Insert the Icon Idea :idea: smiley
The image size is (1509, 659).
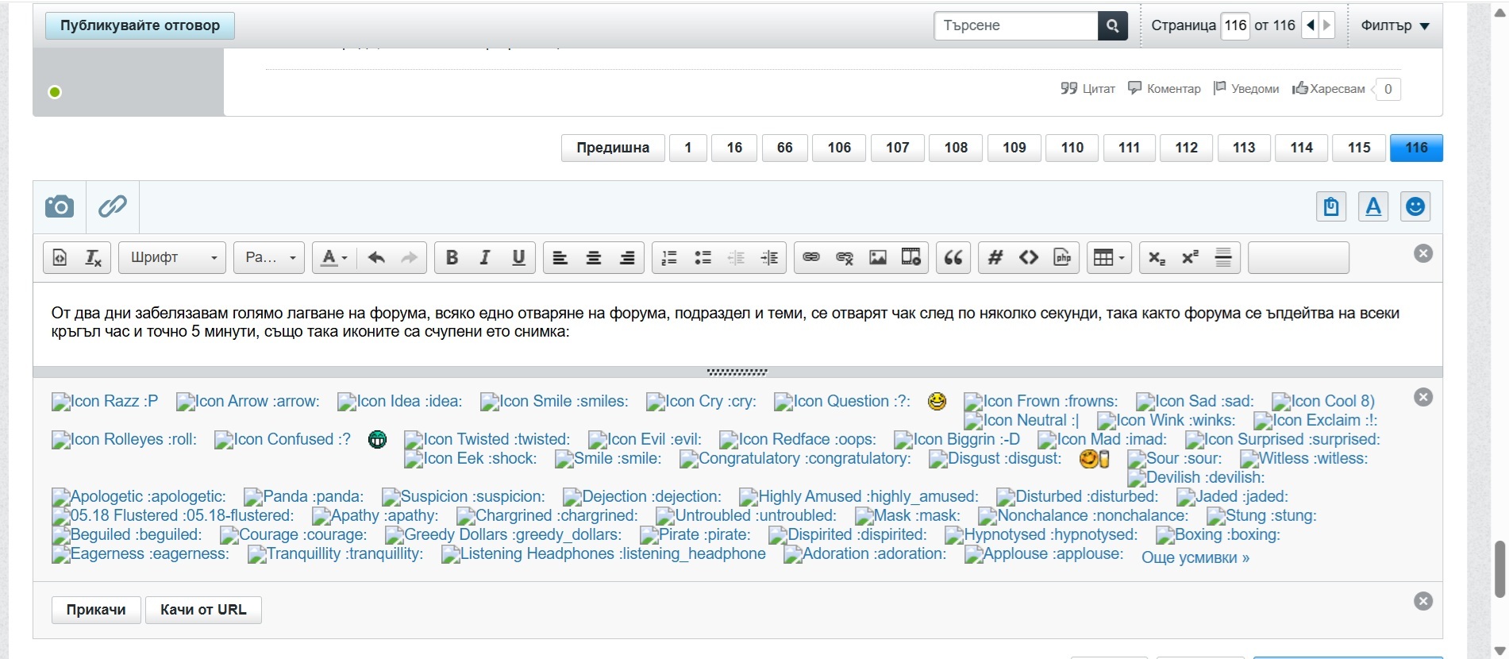[x=399, y=402]
